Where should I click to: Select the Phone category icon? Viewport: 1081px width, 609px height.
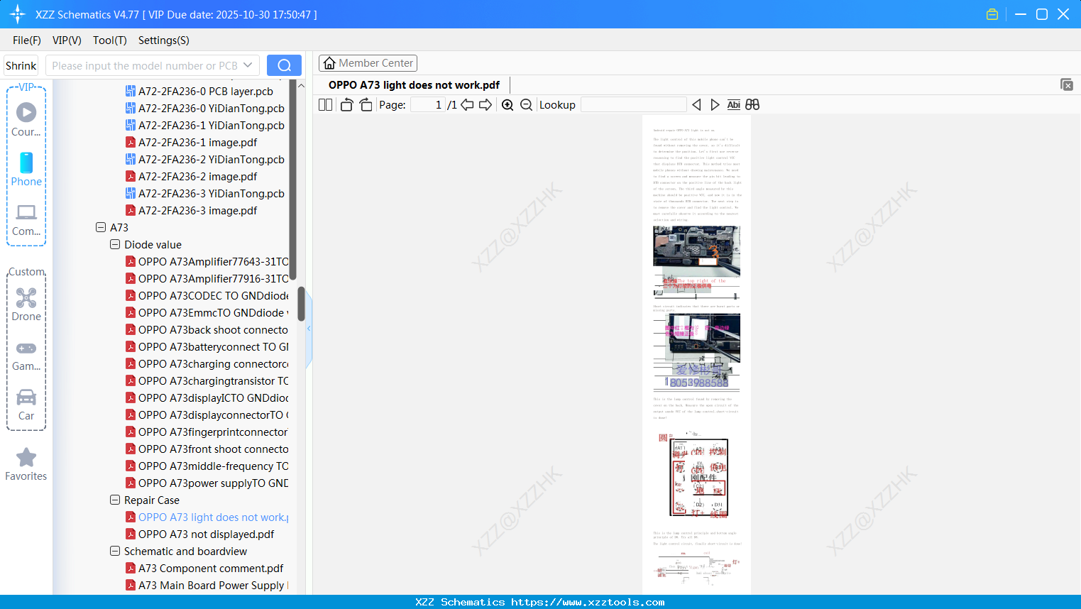point(26,170)
